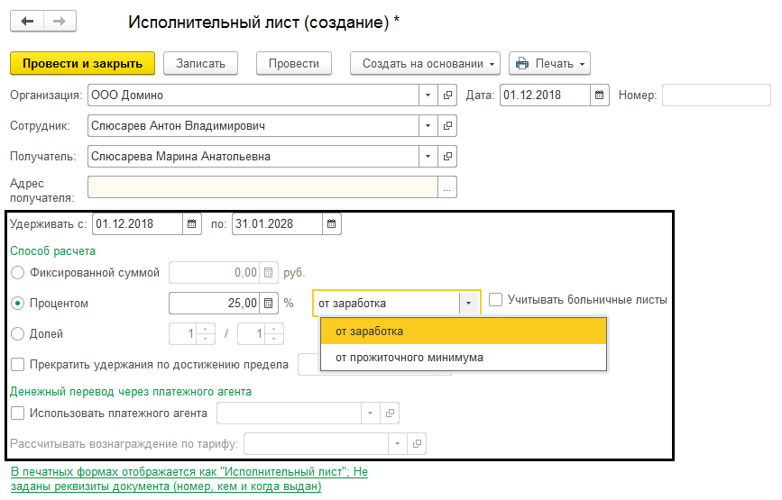The image size is (782, 500).
Task: Click the back navigation arrow
Action: pos(27,22)
